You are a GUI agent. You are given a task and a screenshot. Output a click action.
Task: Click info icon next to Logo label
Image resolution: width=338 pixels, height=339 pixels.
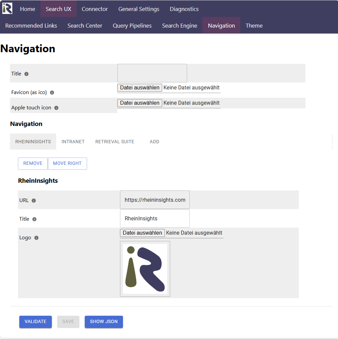click(36, 238)
